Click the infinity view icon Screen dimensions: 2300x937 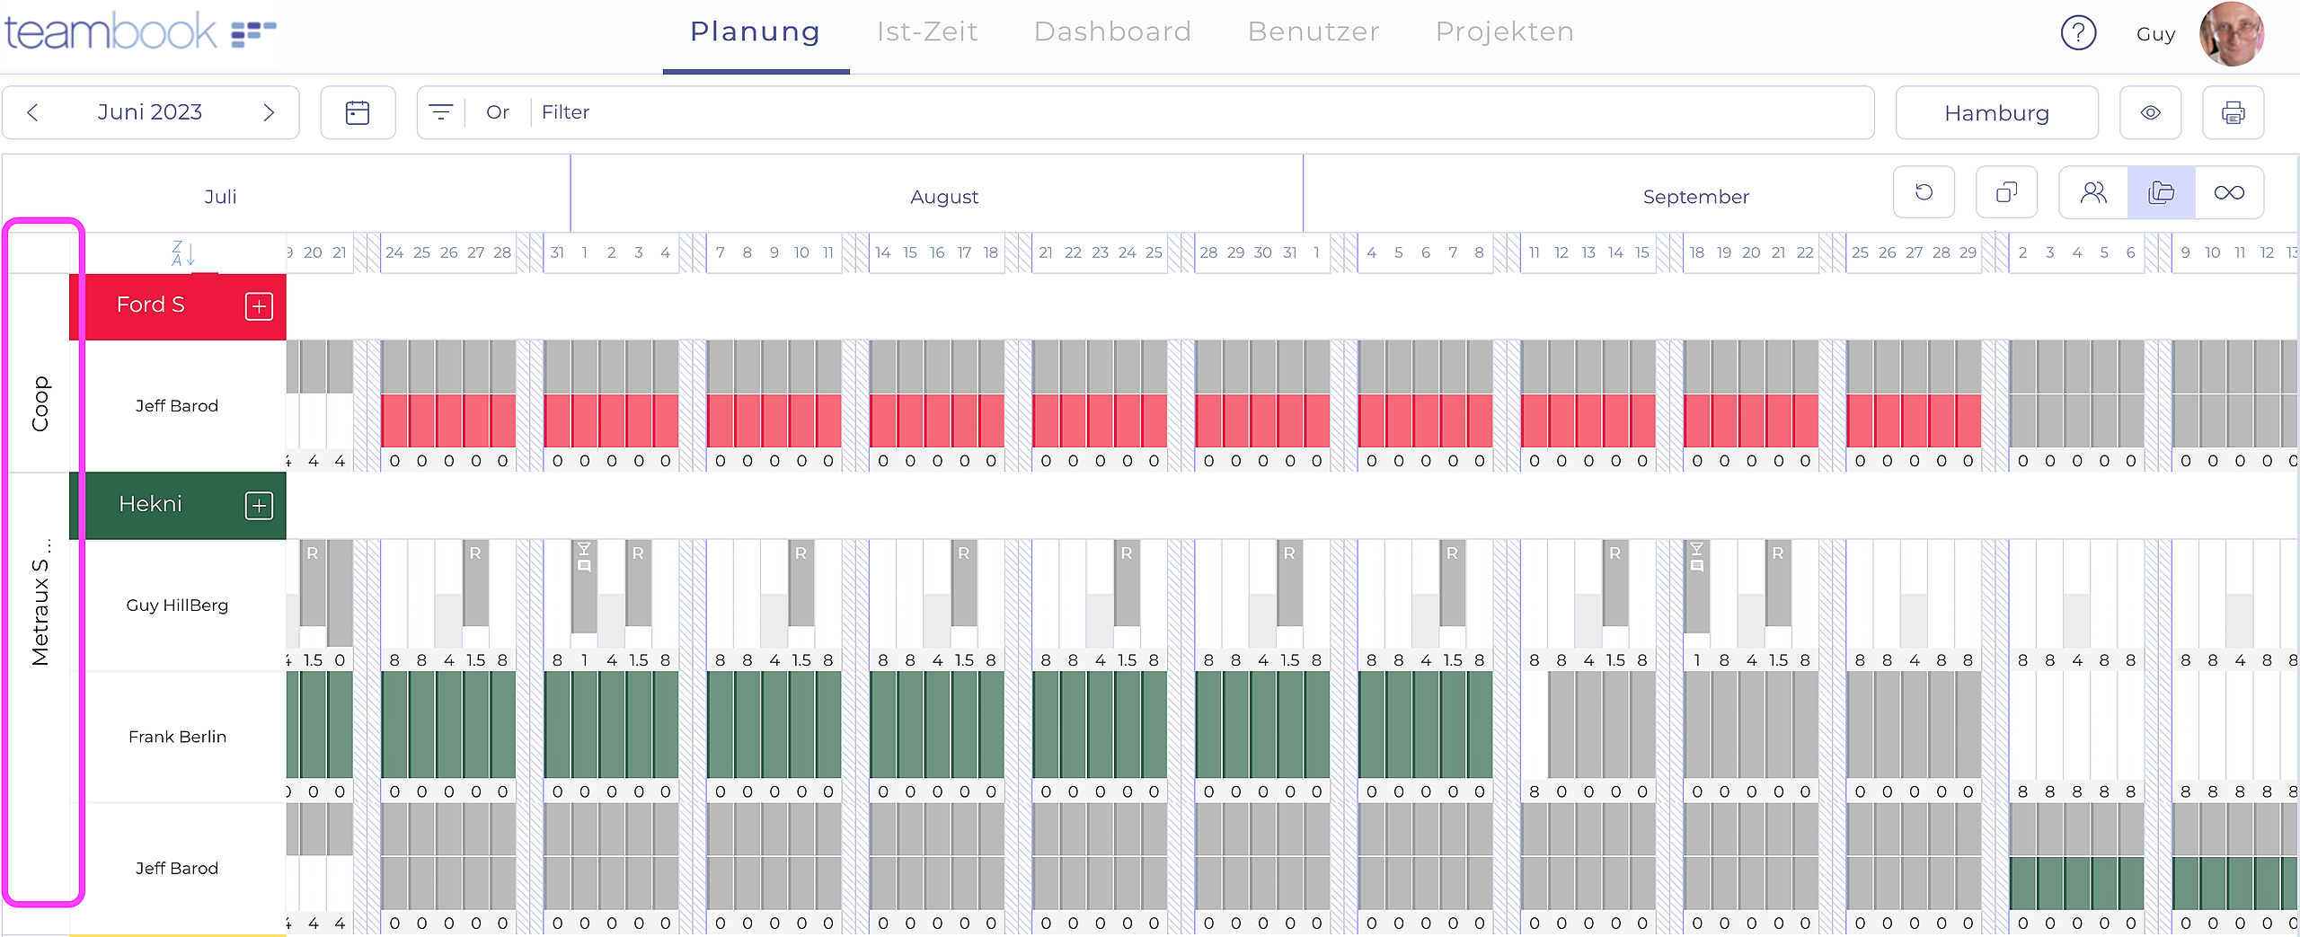[2229, 192]
